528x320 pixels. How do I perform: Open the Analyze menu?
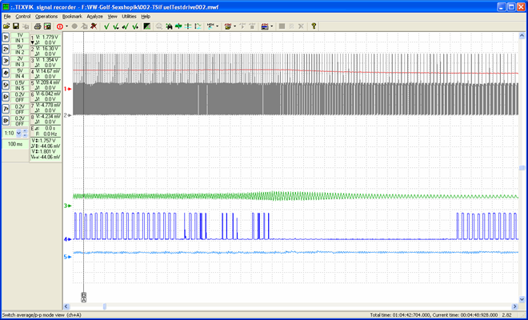click(x=94, y=16)
